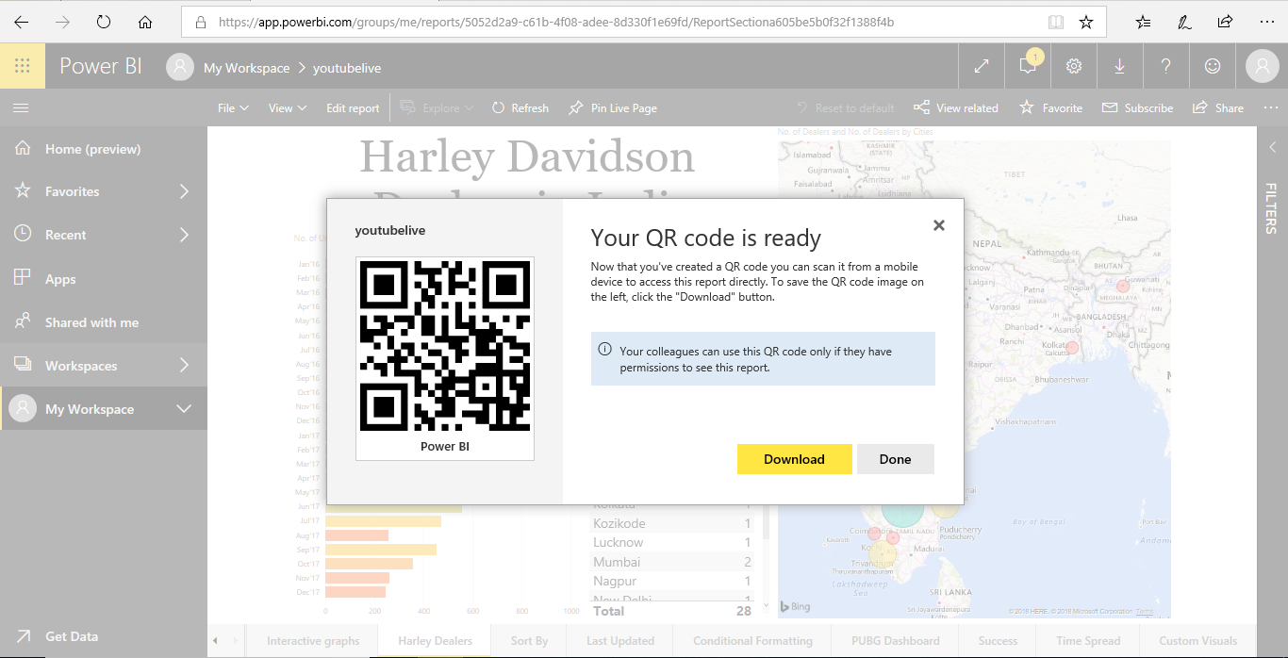Click the Mumbai row in the table
This screenshot has width=1288, height=658.
click(x=671, y=562)
